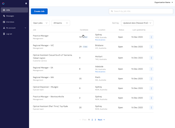
Task: Open the Interviews calendar icon
Action: click(x=4, y=22)
